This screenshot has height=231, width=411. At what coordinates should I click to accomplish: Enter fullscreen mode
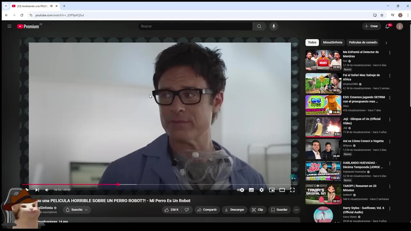tap(293, 190)
